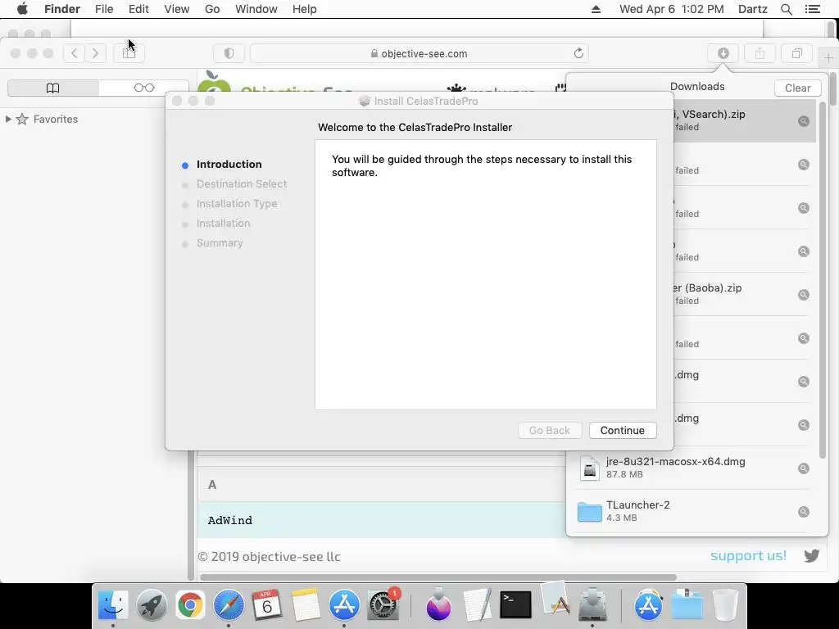Show Baoba zip download in Finder

point(803,295)
